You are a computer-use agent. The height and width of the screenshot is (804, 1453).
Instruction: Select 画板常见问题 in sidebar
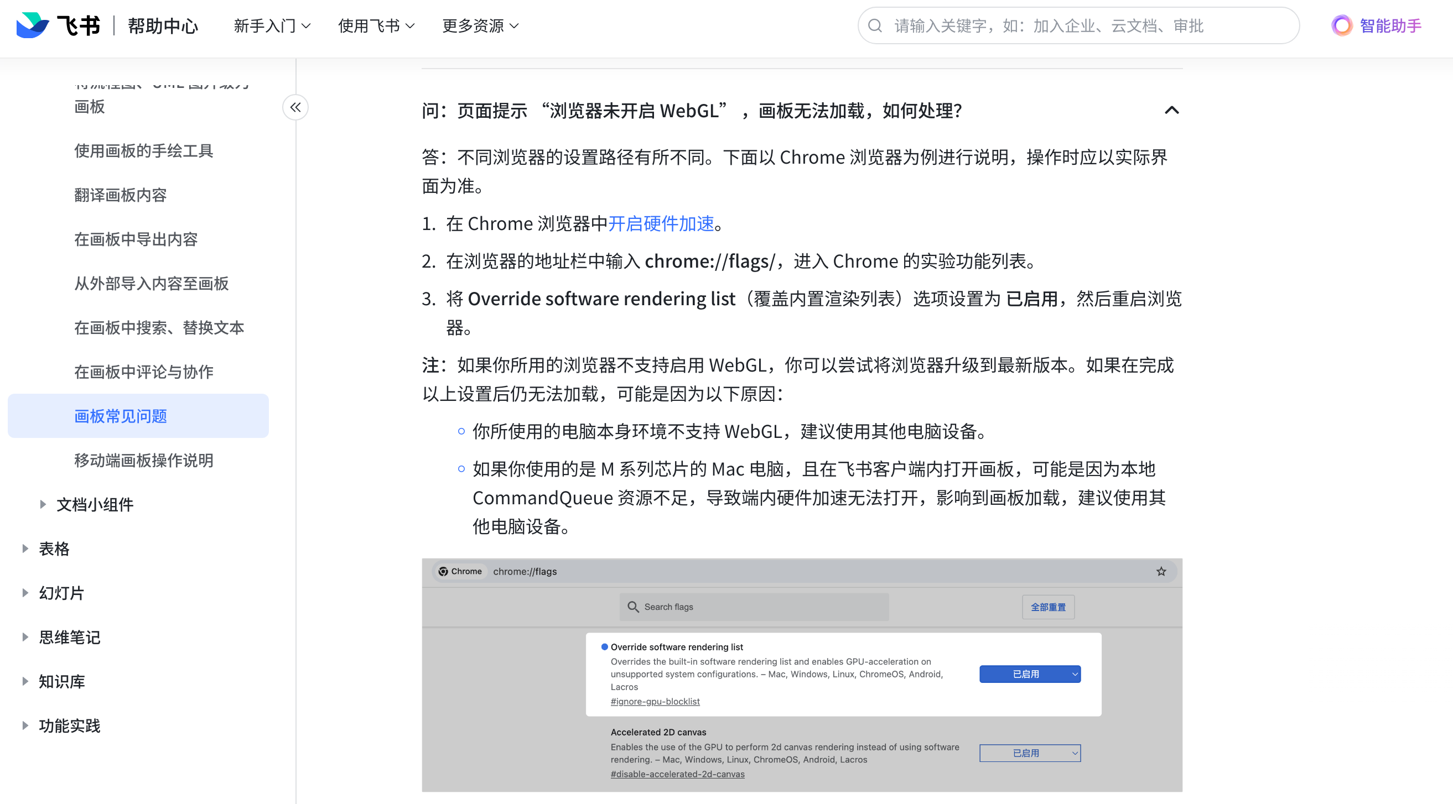(x=138, y=416)
